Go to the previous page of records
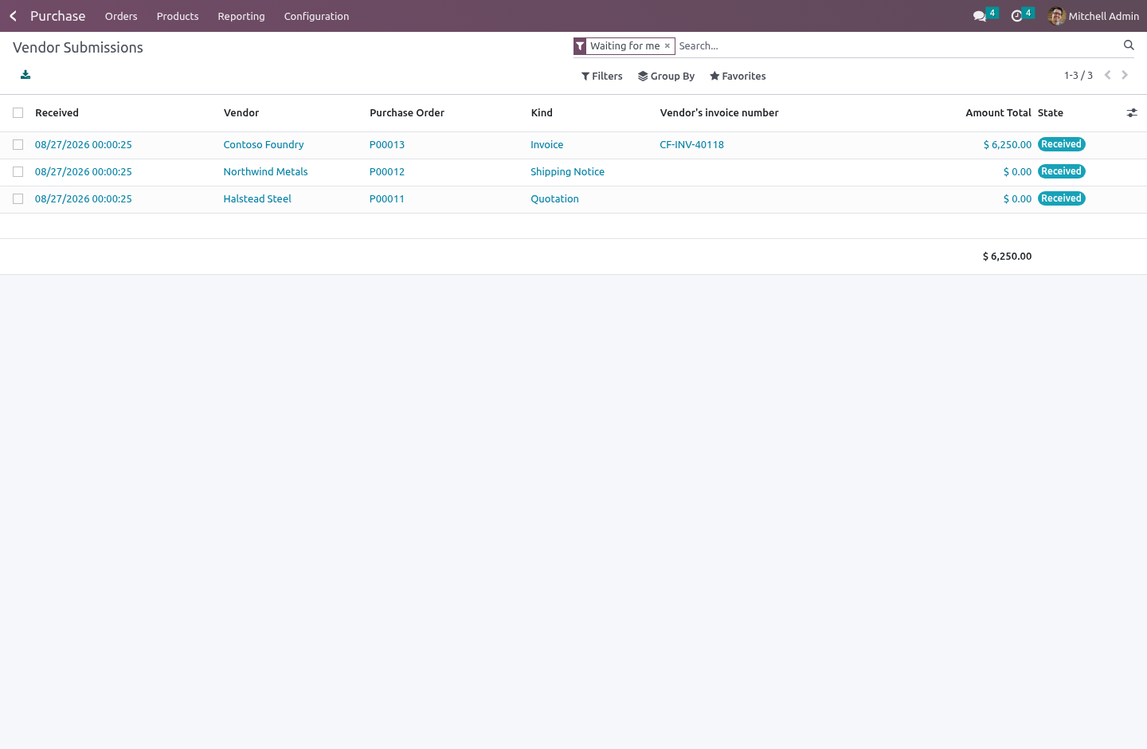Image resolution: width=1147 pixels, height=749 pixels. coord(1107,75)
